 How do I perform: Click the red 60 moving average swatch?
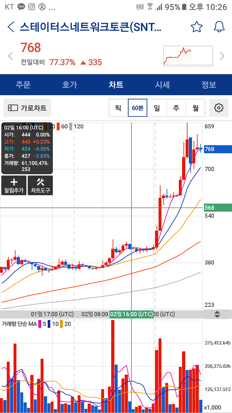point(58,126)
